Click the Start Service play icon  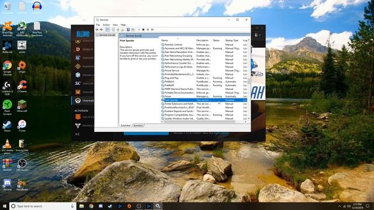point(139,30)
